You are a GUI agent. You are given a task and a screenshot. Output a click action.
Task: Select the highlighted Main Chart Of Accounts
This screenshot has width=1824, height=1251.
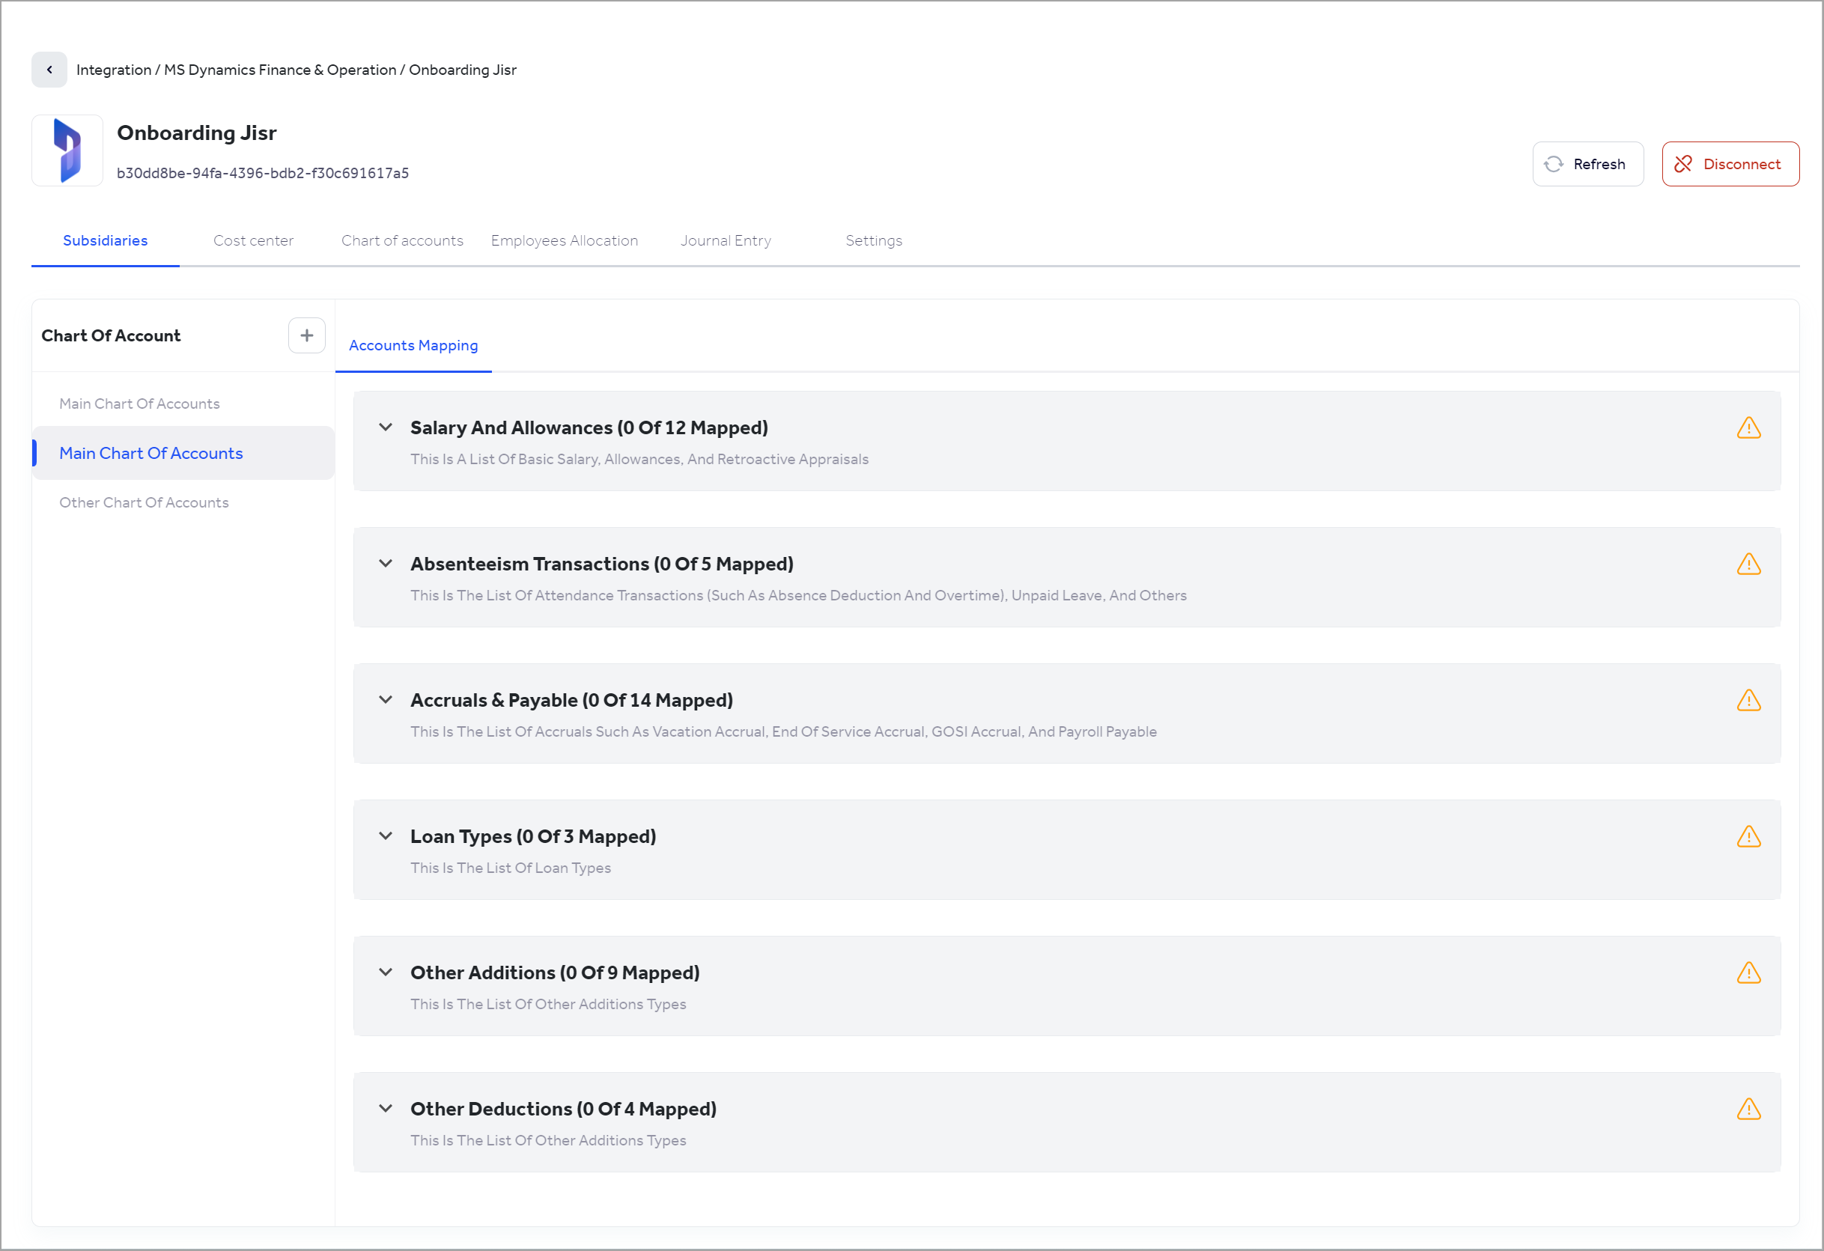point(151,453)
